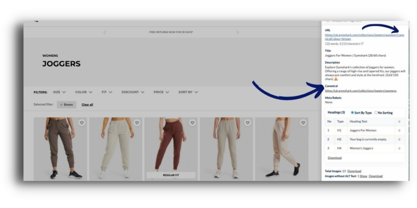
Task: Open the page URL link in SEO panel
Action: coord(364,37)
